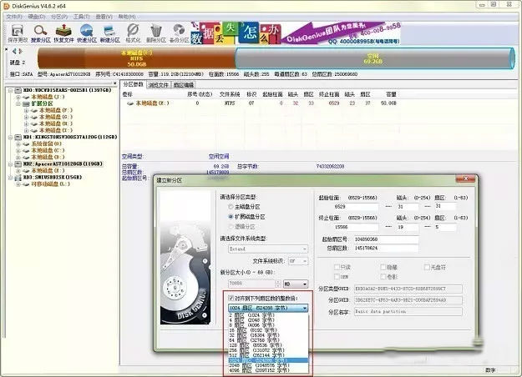This screenshot has height=377, width=522.
Task: Switch to the 分区参数 tab
Action: tap(133, 84)
